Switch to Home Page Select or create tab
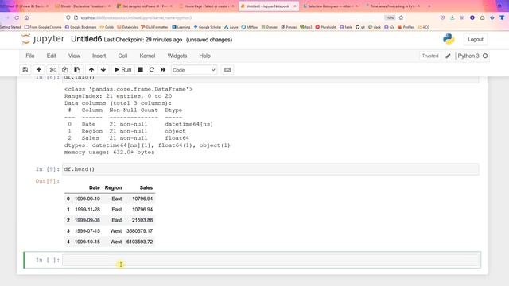 tap(207, 6)
